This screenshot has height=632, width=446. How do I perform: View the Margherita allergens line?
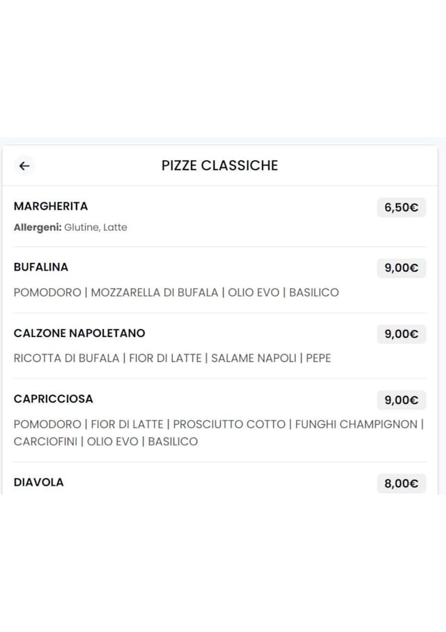click(70, 227)
